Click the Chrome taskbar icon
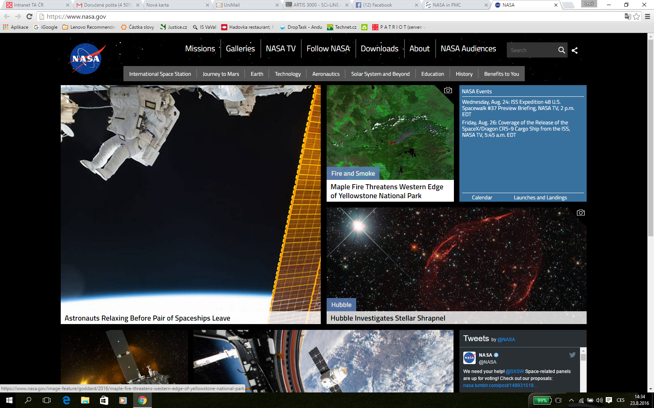 coord(142,400)
